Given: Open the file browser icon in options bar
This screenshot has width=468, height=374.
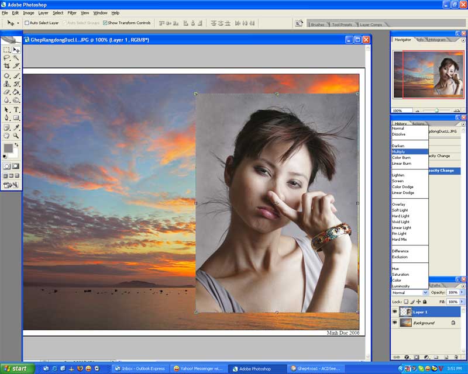Looking at the screenshot, I should point(299,23).
